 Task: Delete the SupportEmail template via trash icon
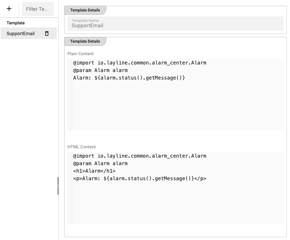47,33
